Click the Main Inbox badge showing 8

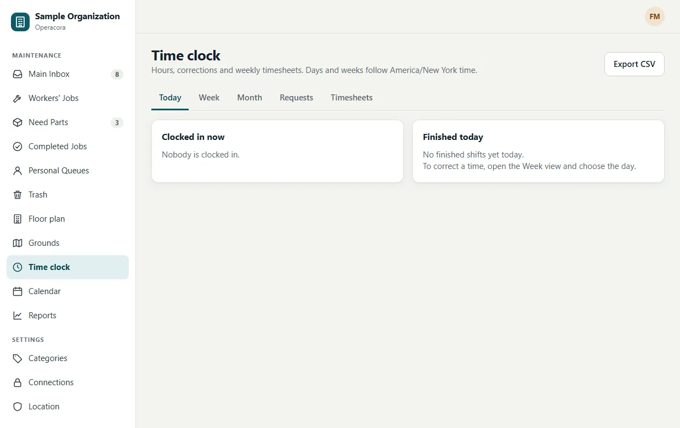coord(117,74)
